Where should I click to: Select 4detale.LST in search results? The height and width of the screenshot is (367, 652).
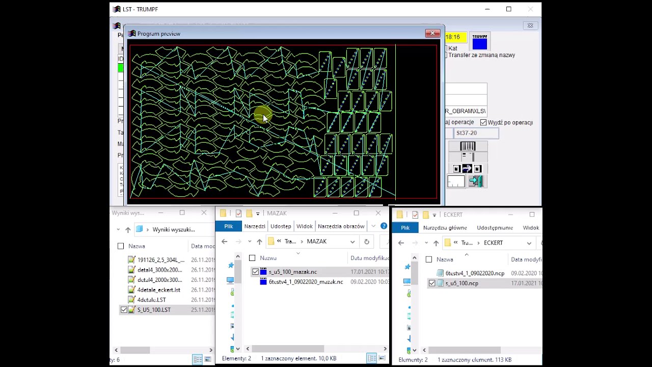pyautogui.click(x=151, y=300)
